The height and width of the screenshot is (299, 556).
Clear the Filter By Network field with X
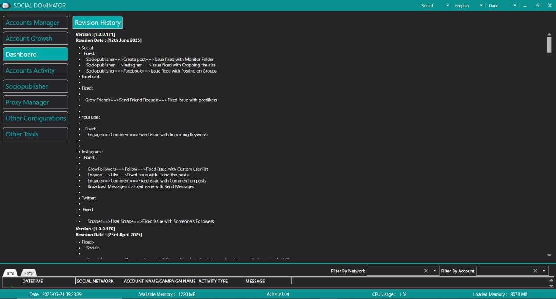pyautogui.click(x=426, y=271)
